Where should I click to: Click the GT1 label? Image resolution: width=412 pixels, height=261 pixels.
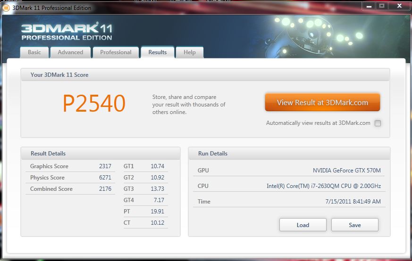tap(128, 166)
